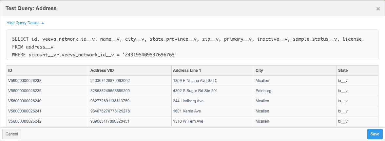The image size is (385, 141).
Task: Click the Edinburg city cell
Action: (x=263, y=91)
